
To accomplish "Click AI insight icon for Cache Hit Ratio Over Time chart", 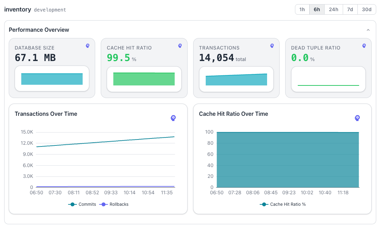I will tap(357, 118).
